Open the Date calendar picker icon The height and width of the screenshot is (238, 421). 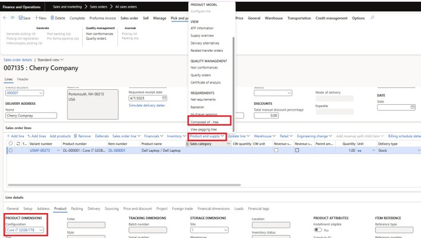click(x=413, y=107)
